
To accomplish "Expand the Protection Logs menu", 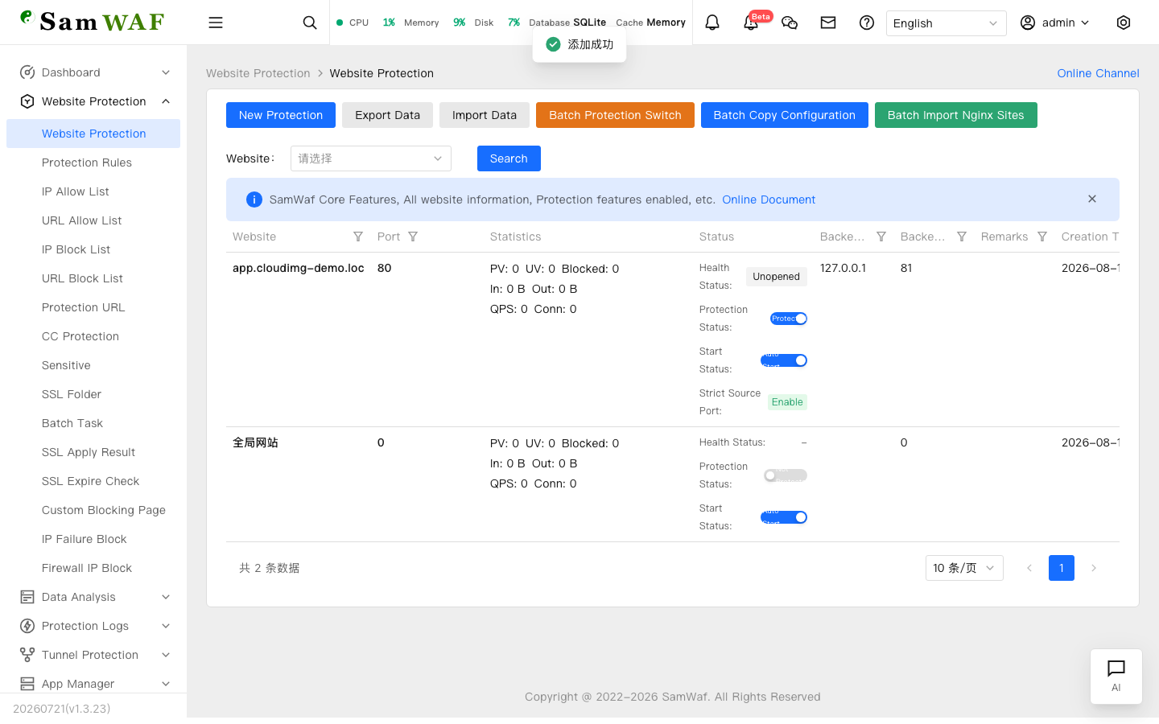I will [x=93, y=626].
